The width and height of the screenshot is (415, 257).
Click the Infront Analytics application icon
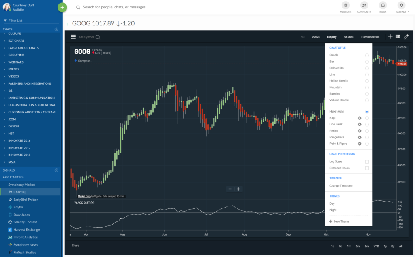coord(10,237)
